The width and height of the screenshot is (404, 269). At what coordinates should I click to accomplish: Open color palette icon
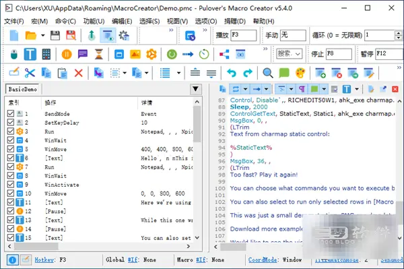[300, 73]
